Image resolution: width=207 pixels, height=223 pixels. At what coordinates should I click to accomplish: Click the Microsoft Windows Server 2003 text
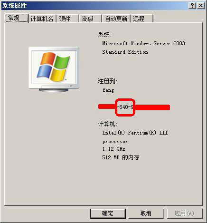[143, 43]
